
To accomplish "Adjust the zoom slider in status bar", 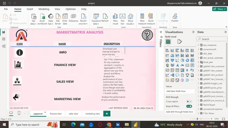I will coord(197,119).
